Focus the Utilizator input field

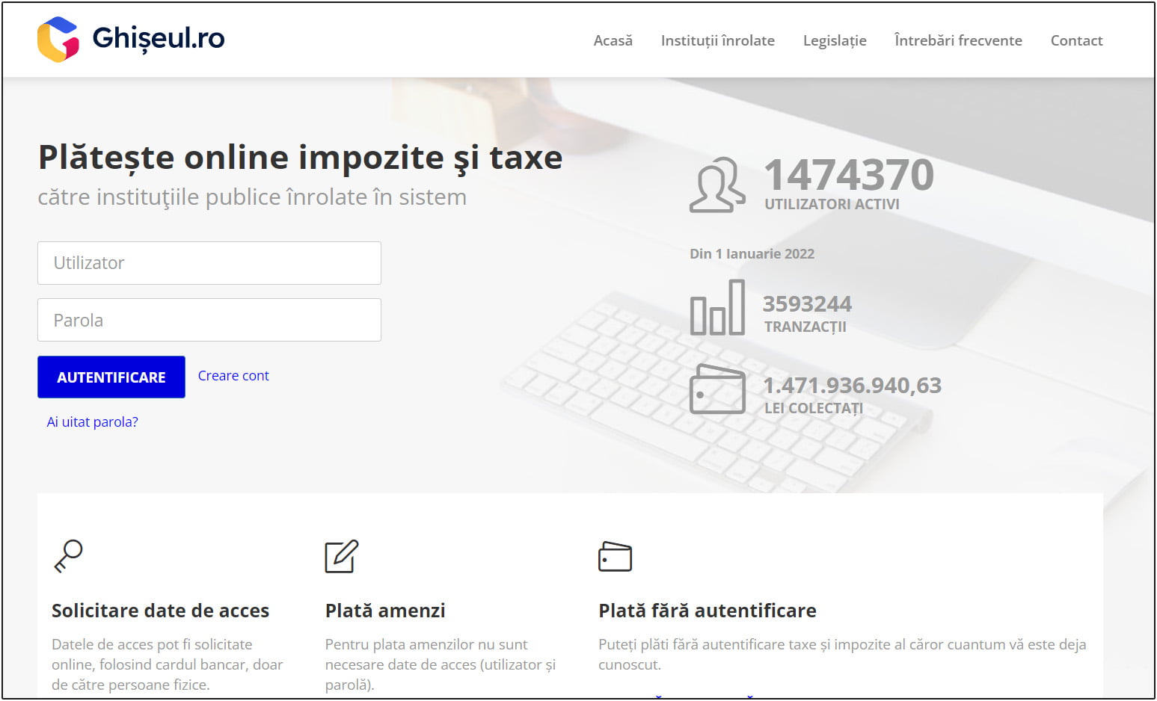point(209,263)
